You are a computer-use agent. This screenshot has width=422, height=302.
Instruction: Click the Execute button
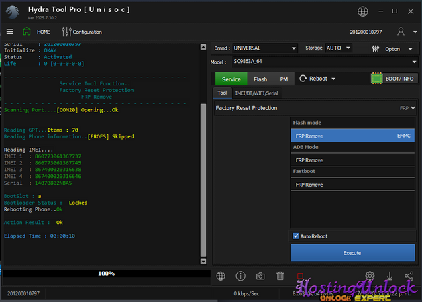[352, 253]
